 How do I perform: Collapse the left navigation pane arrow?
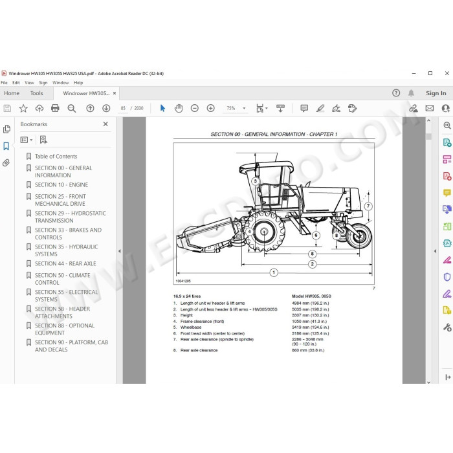click(119, 251)
